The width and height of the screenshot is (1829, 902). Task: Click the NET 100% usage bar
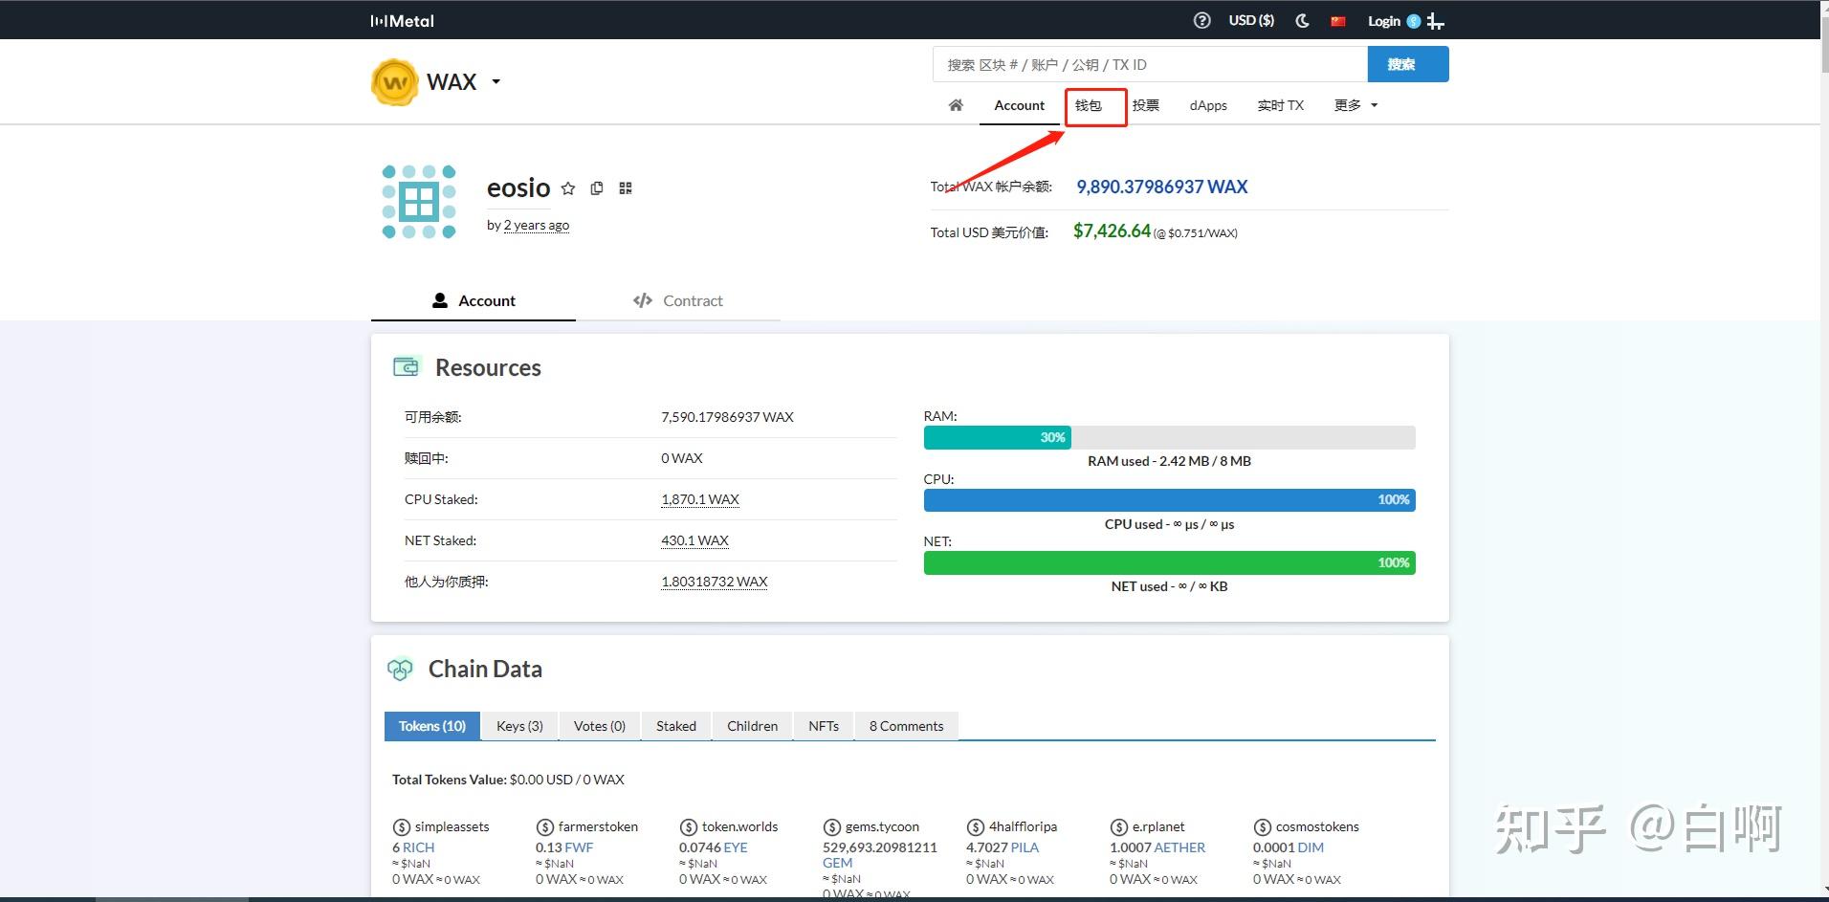click(1169, 562)
